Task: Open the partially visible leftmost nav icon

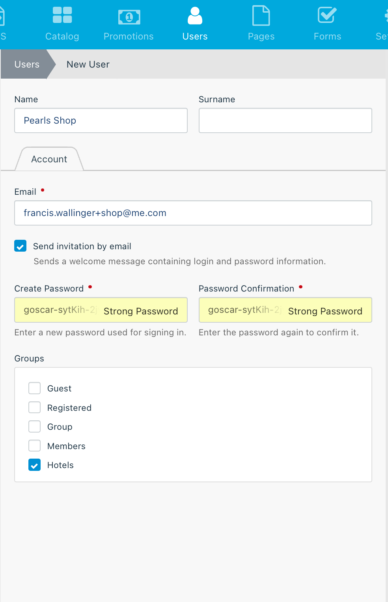Action: [x=2, y=15]
